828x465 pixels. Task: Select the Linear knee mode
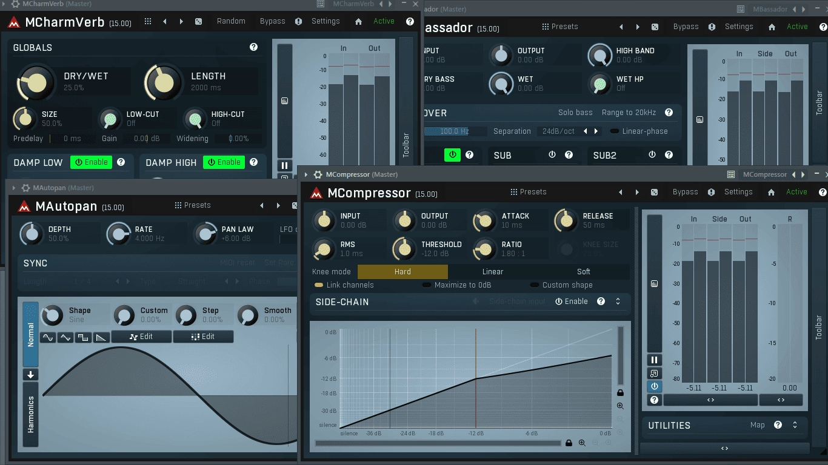(493, 272)
